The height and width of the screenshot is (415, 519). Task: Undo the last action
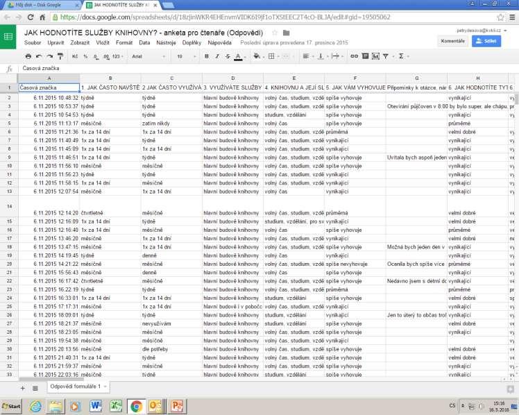pos(39,57)
